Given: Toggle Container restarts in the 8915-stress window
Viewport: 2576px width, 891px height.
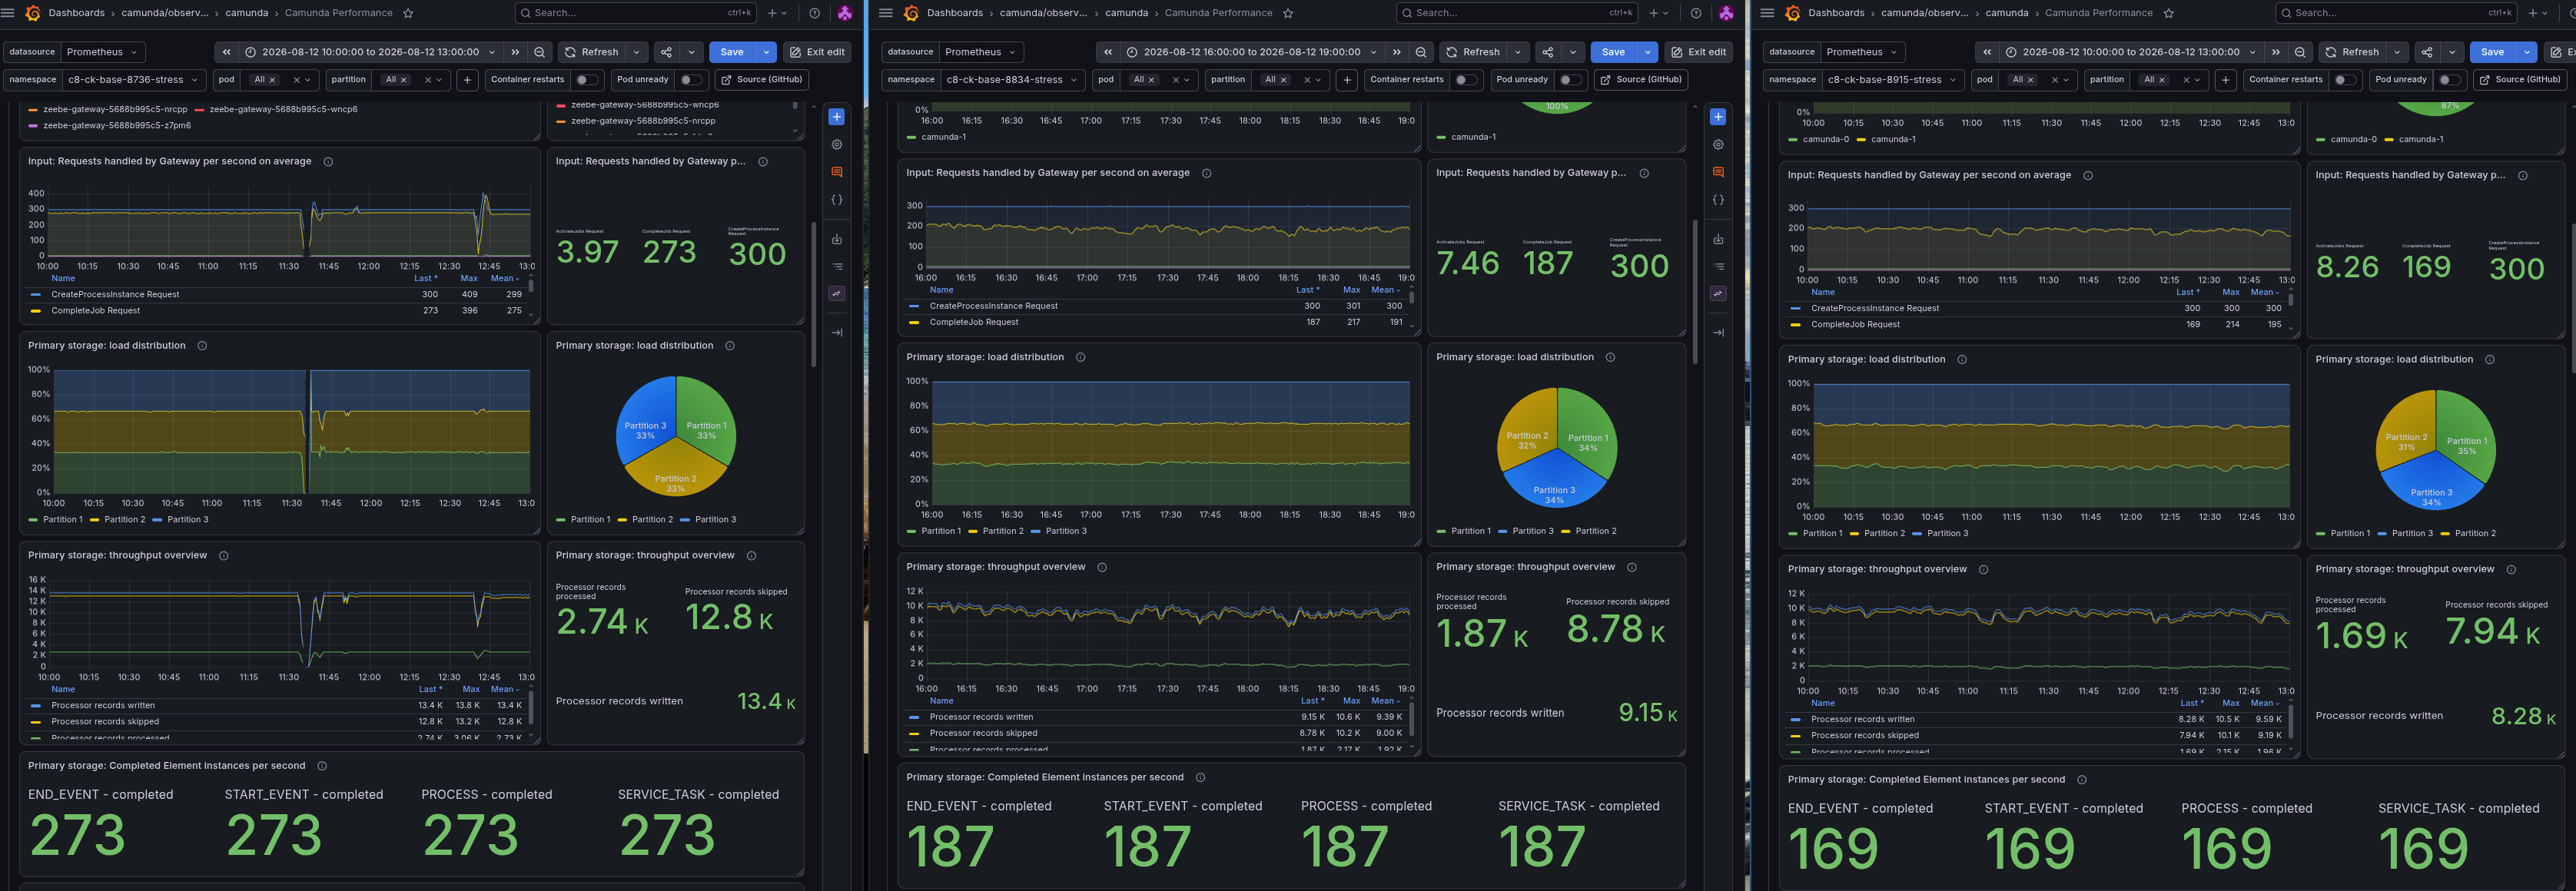Looking at the screenshot, I should tap(2346, 80).
